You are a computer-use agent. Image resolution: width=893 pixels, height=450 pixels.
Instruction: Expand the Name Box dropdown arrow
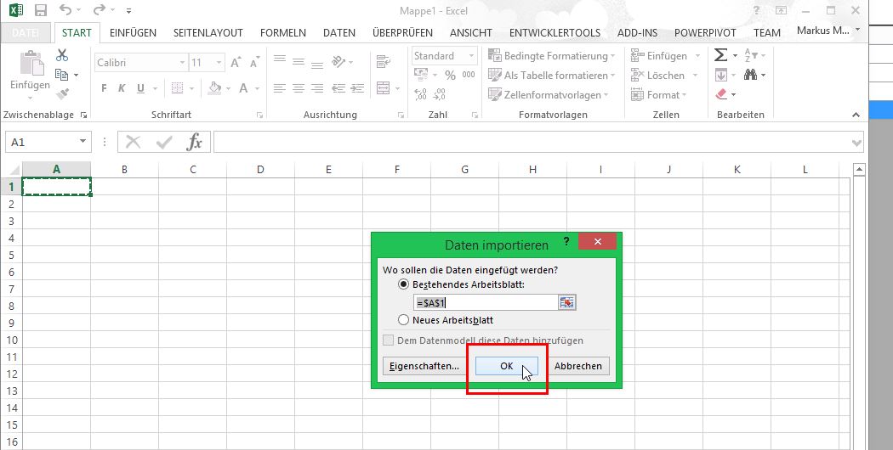tap(82, 143)
